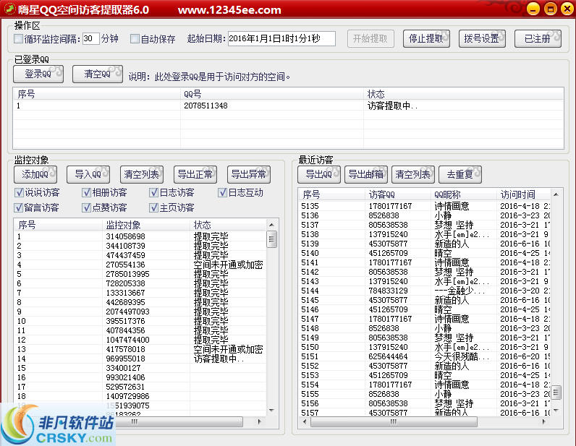Image resolution: width=576 pixels, height=446 pixels.
Task: Select monitor row 2785013995
Action: pyautogui.click(x=140, y=274)
